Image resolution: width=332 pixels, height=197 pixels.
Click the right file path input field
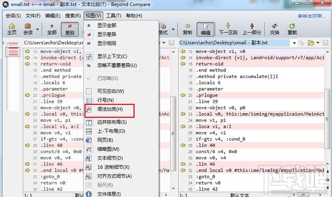[234, 43]
